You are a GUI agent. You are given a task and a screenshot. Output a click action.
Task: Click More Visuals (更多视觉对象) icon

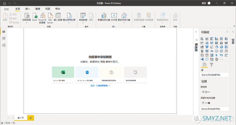(x=124, y=16)
